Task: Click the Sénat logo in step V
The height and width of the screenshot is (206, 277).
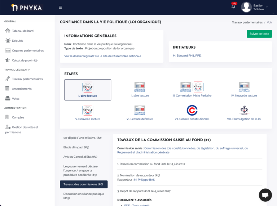Action: pos(88,110)
